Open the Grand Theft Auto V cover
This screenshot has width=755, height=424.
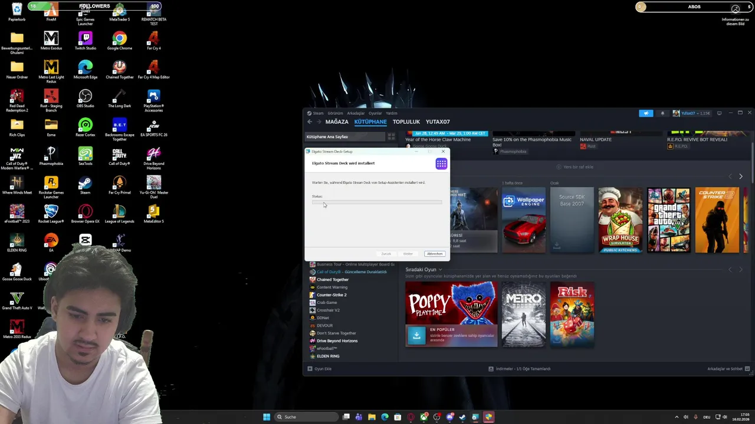tap(669, 220)
